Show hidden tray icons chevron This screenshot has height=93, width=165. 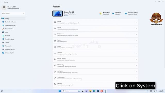(145, 91)
